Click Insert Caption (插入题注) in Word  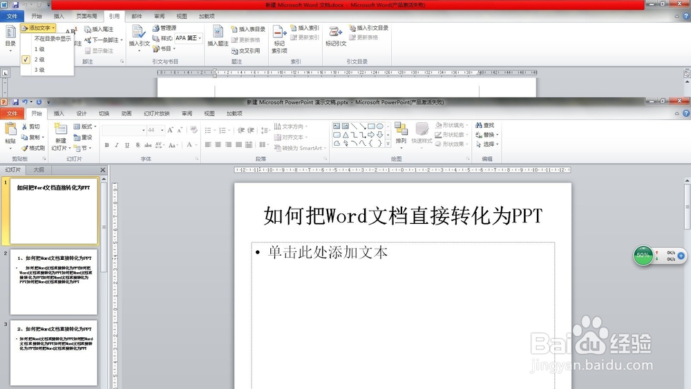pos(218,35)
